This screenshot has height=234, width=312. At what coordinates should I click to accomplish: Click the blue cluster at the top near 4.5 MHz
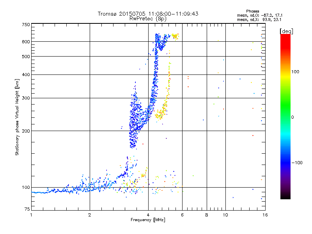(161, 42)
